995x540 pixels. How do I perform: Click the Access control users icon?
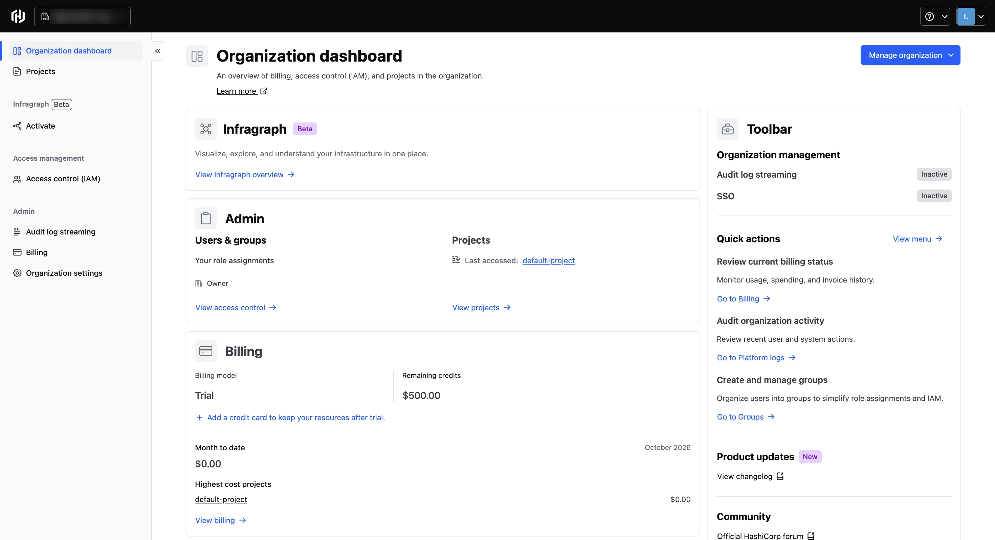coord(17,179)
